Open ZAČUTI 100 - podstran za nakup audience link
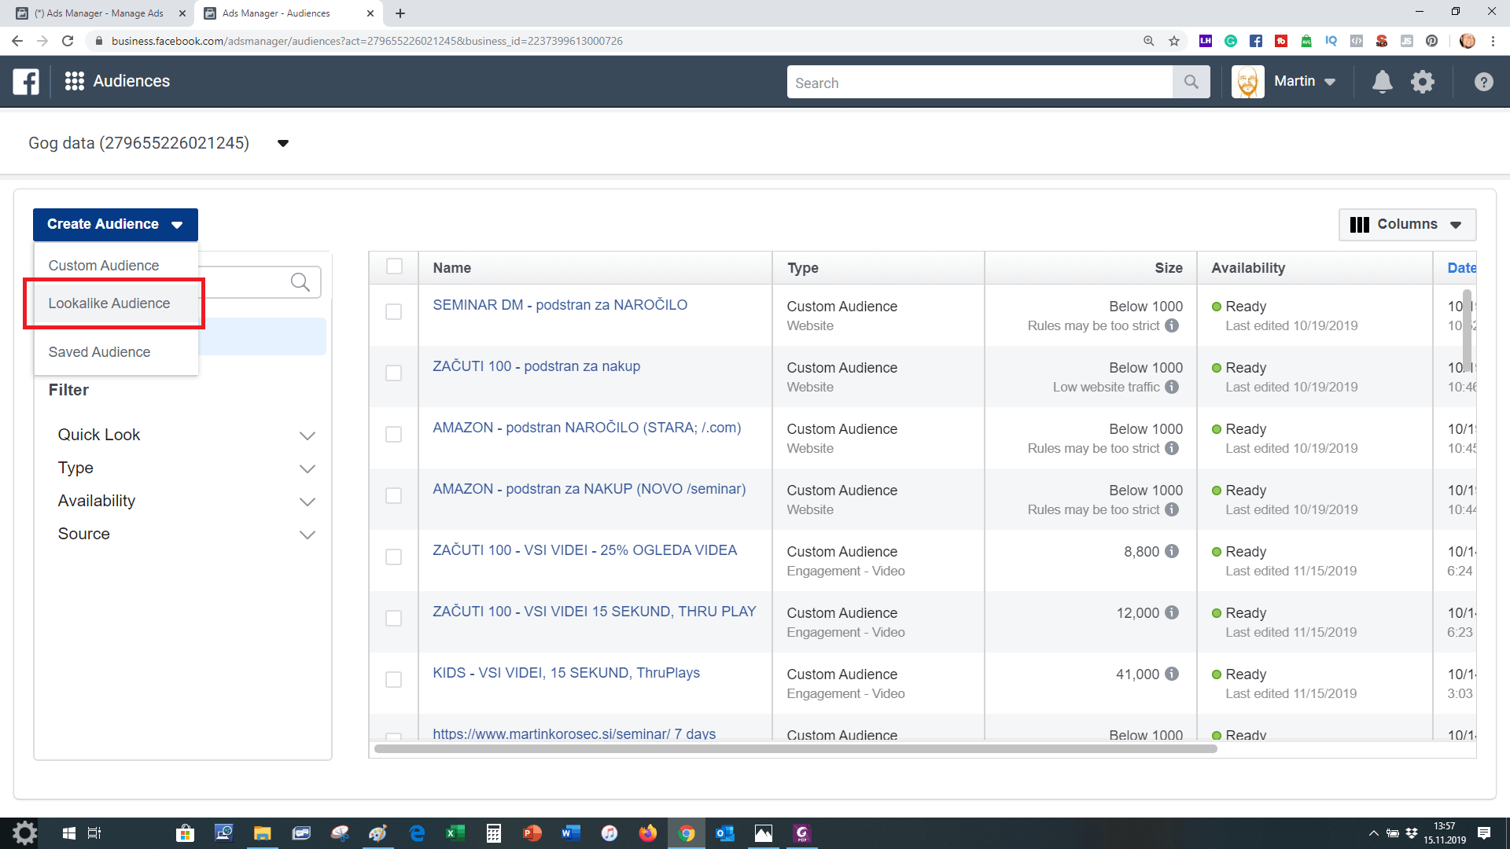 (x=536, y=366)
